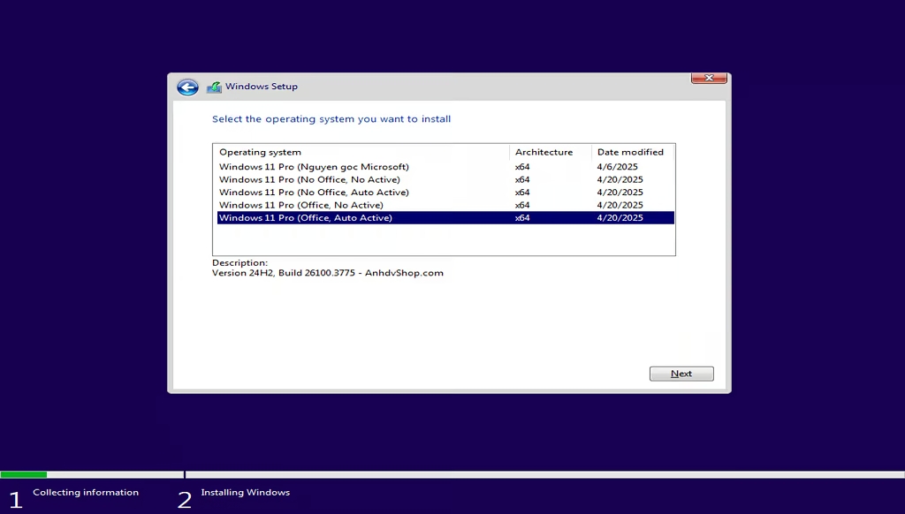The image size is (905, 514).
Task: Select Windows 11 Pro (Nguyen goc Microsoft)
Action: (x=445, y=167)
